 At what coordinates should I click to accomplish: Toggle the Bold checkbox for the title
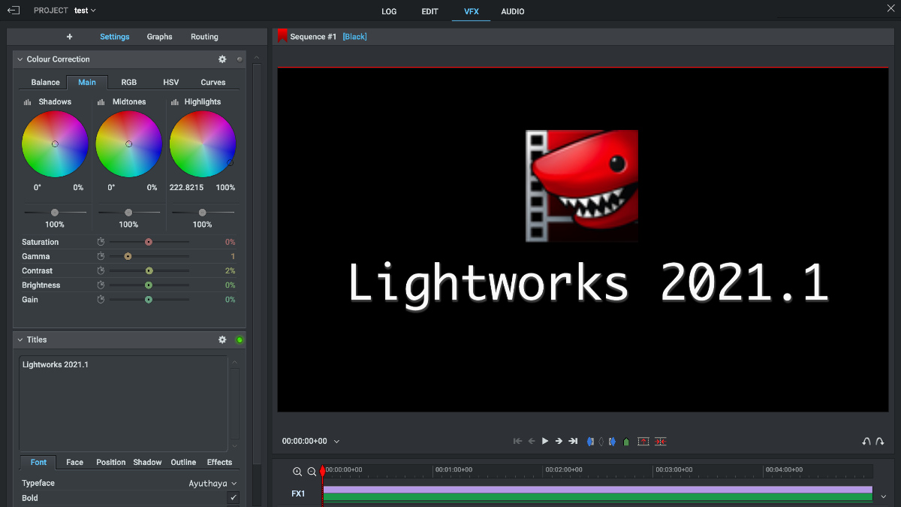(233, 497)
